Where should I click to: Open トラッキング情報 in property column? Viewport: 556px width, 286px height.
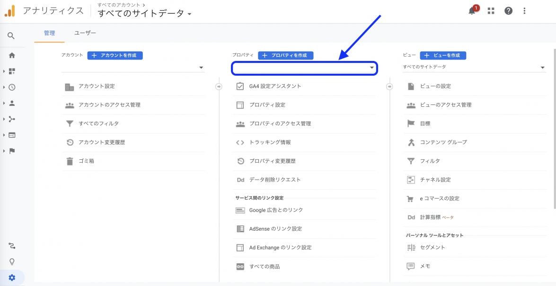[x=270, y=142]
